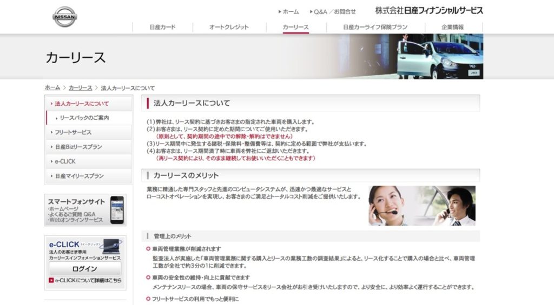
Task: Open the ホーム link in top header
Action: tap(289, 12)
